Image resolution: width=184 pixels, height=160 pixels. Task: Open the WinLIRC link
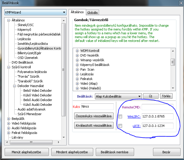(x=134, y=117)
